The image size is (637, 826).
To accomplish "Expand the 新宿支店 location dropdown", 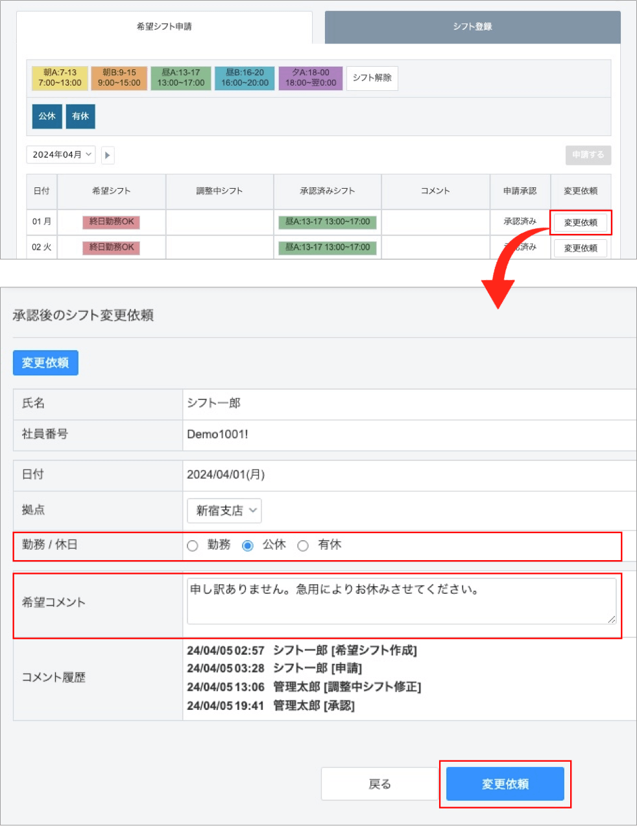I will (224, 511).
